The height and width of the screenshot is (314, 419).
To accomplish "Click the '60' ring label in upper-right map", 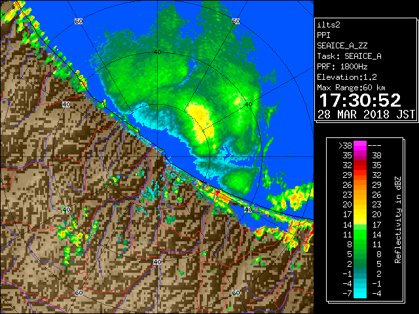I will [x=236, y=21].
